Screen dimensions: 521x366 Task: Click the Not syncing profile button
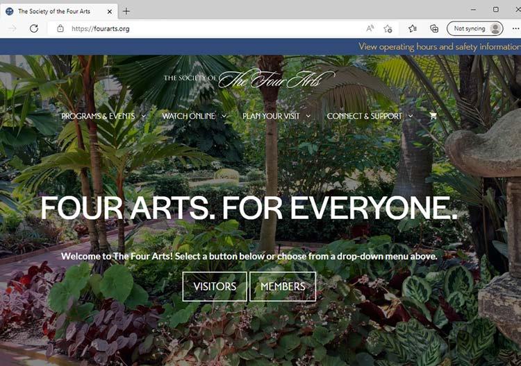(475, 28)
